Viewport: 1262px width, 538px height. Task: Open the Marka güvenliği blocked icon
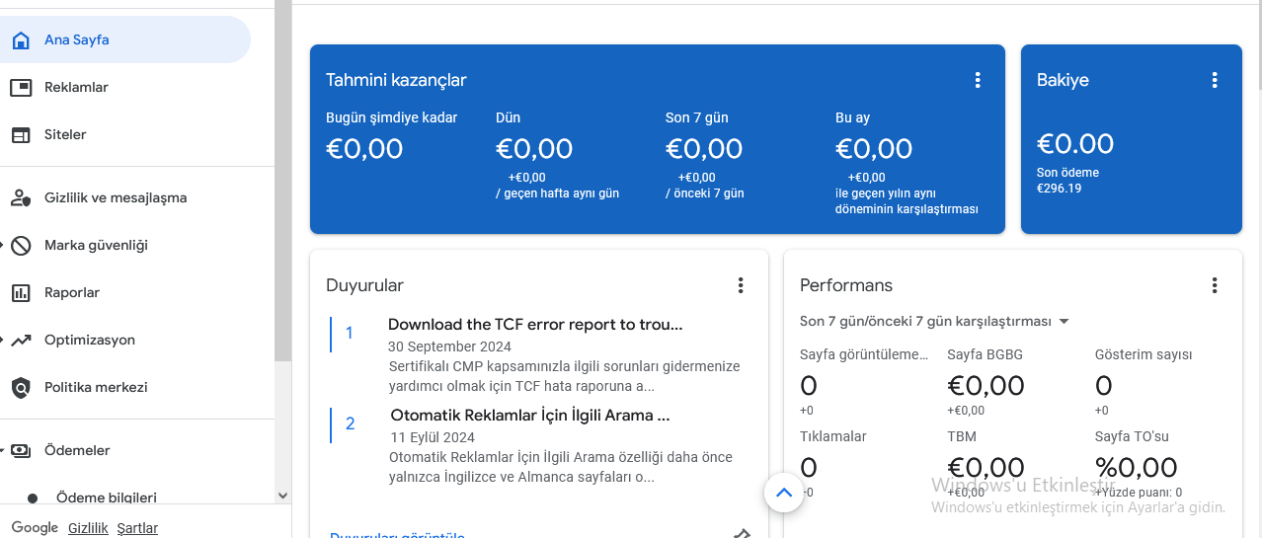tap(21, 246)
